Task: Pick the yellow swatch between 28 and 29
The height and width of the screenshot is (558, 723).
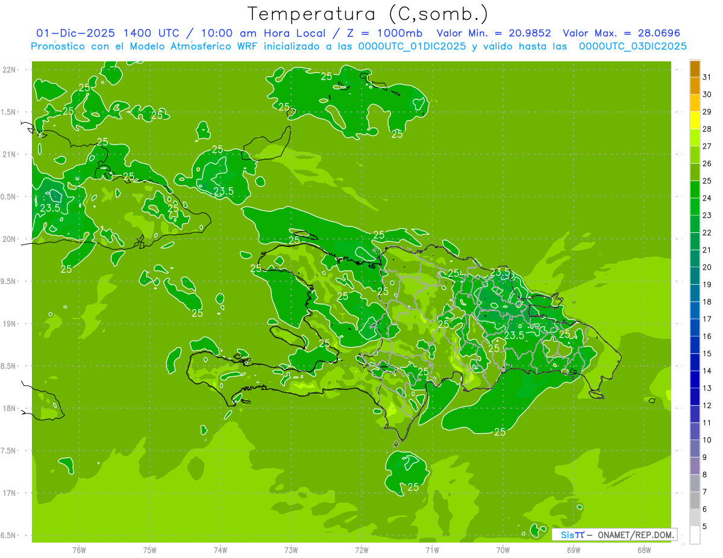Action: 695,120
